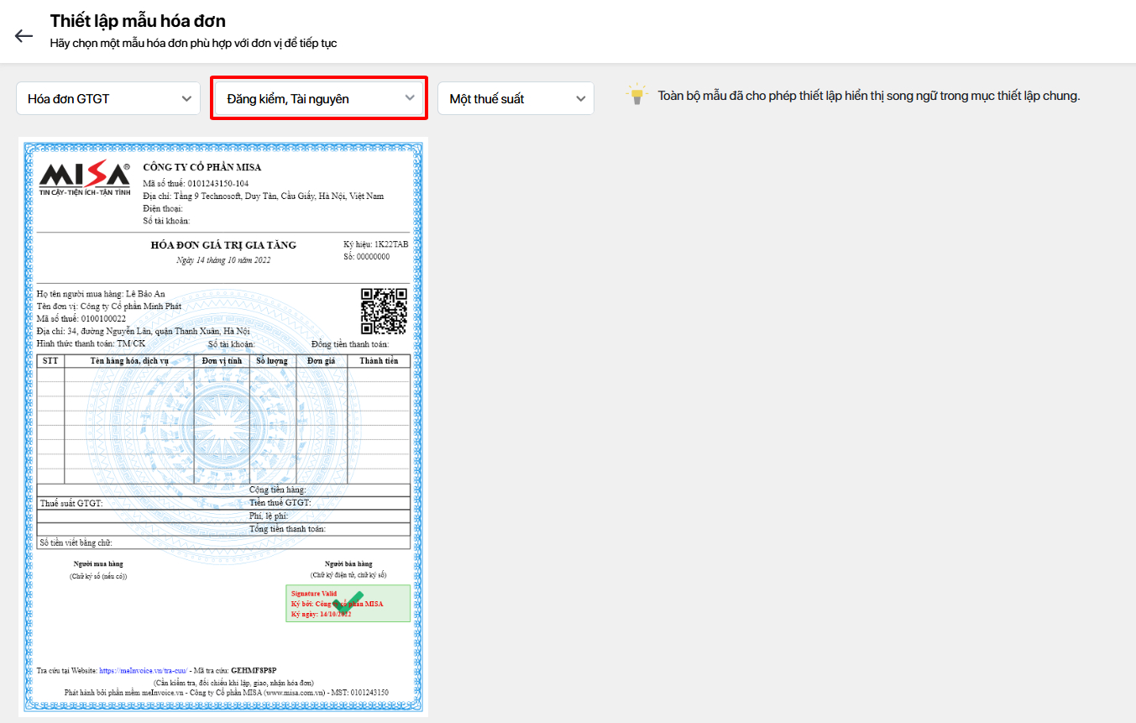The image size is (1136, 723).
Task: Click the Thiết lập mẫu hóa đơn title
Action: click(x=138, y=21)
